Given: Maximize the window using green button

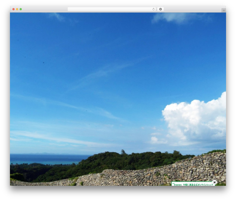Looking at the screenshot, I should point(21,9).
